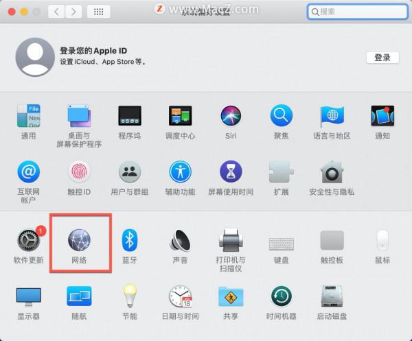Open the 通知 Notifications preferences

point(382,116)
